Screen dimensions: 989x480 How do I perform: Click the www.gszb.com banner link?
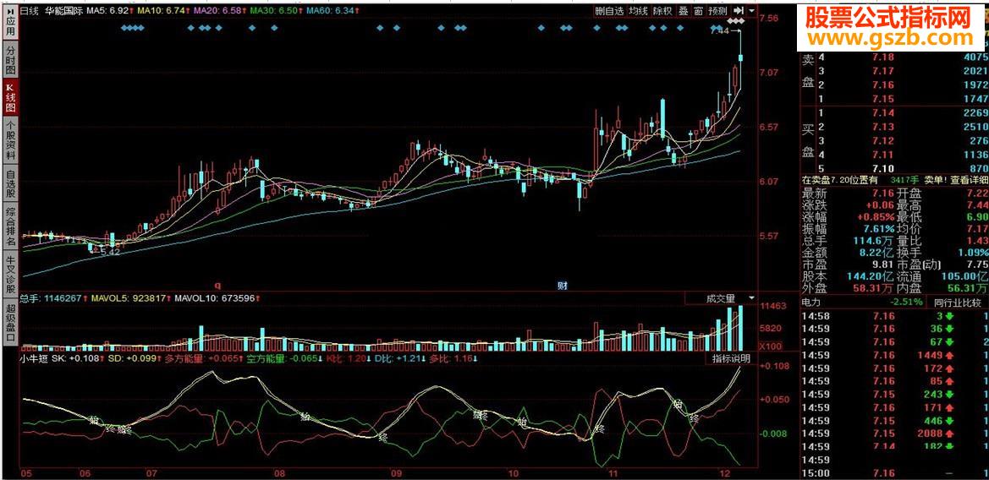(x=891, y=38)
